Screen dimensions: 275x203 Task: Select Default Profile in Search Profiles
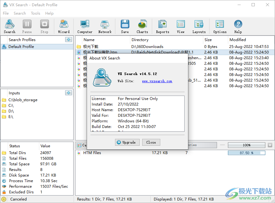coord(37,47)
